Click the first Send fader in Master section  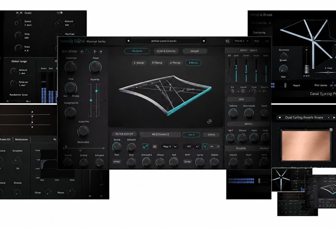click(236, 70)
